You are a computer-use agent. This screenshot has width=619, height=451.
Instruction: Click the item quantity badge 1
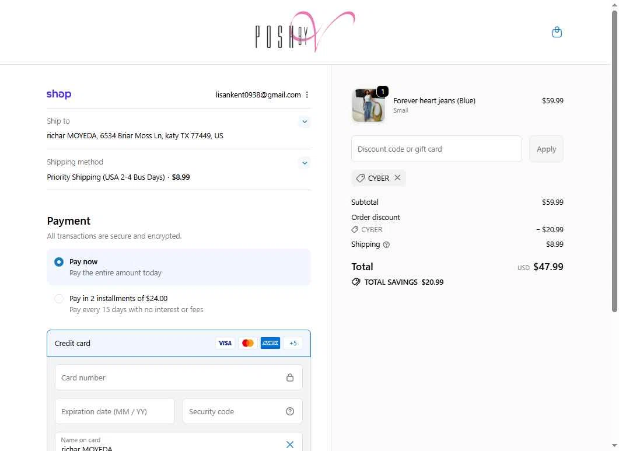pyautogui.click(x=383, y=92)
